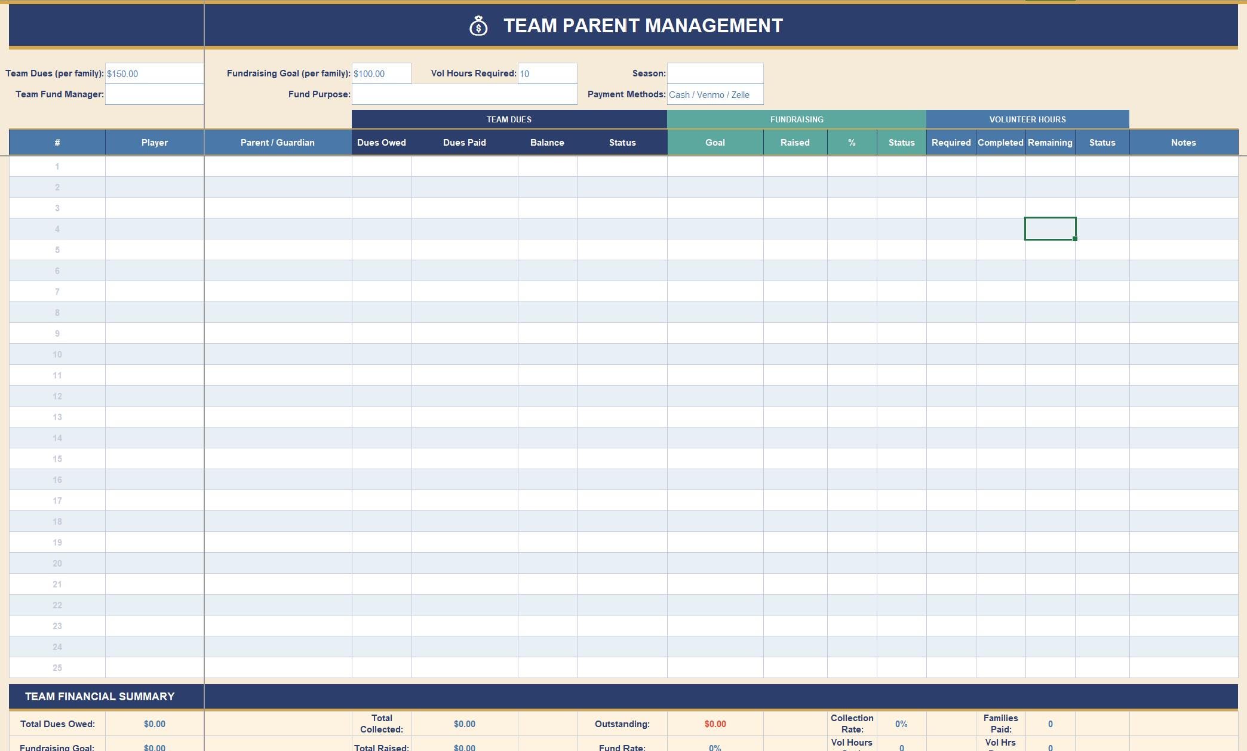This screenshot has height=751, width=1247.
Task: Select the Families Paid 0 value
Action: click(x=1051, y=724)
